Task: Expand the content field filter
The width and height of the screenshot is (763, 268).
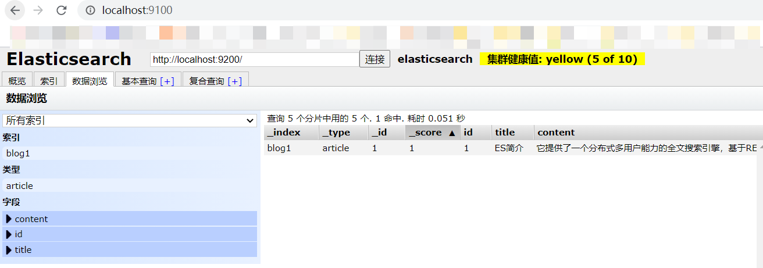Action: coord(130,219)
